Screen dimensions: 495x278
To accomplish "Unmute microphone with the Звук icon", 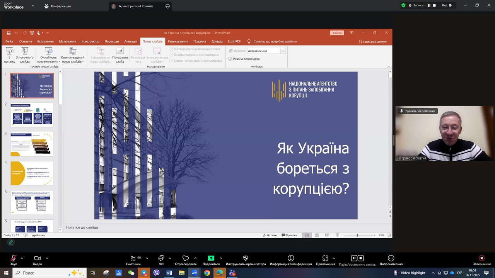I will (x=14, y=258).
